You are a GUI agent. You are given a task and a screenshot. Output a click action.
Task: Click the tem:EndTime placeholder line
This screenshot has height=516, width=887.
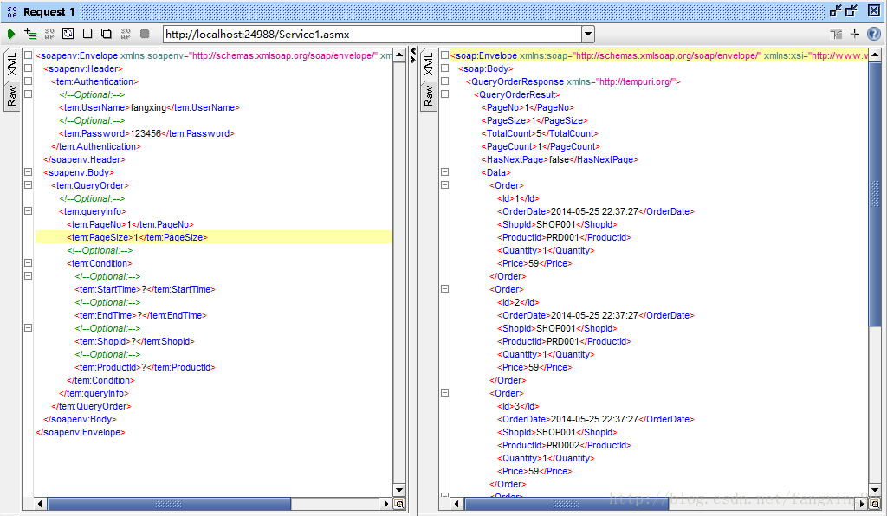pos(141,315)
